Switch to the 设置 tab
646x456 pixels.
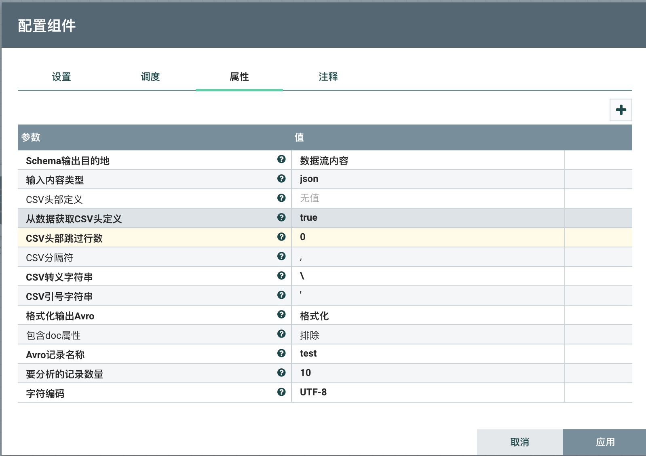[x=61, y=77]
